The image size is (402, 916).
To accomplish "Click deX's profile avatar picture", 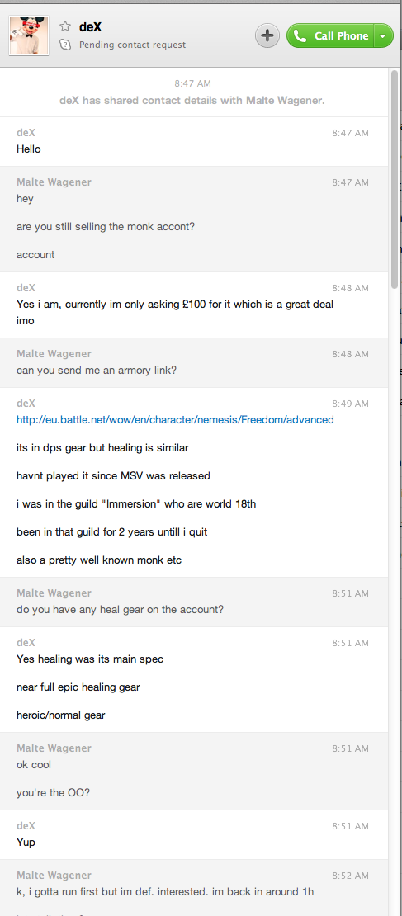I will (29, 35).
